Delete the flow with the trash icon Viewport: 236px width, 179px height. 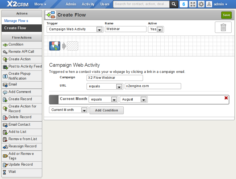coord(223,27)
